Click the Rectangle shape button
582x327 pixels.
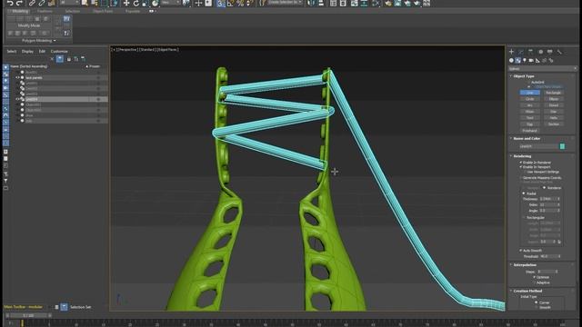(554, 93)
